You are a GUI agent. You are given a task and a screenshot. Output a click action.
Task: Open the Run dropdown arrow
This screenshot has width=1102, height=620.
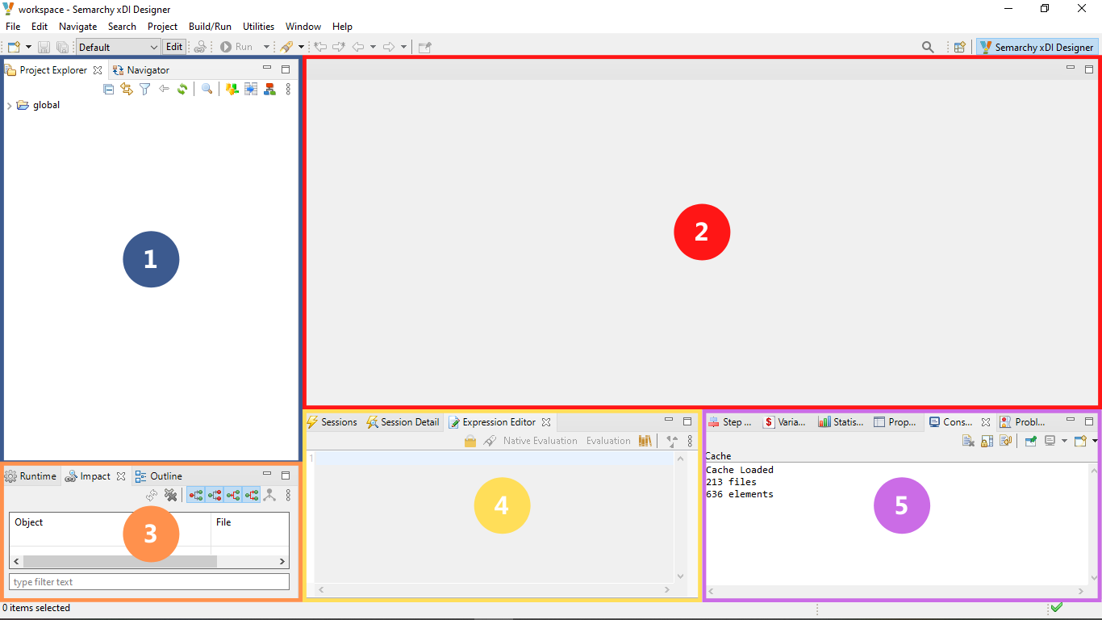pyautogui.click(x=267, y=48)
